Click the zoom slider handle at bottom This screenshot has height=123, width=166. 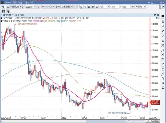point(133,121)
